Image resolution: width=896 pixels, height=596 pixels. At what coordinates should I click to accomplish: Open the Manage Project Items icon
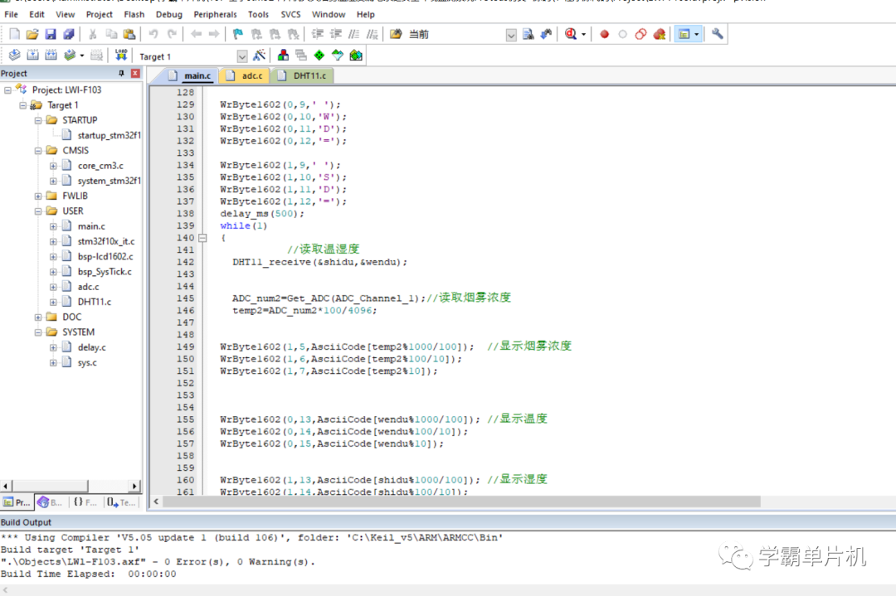coord(283,56)
